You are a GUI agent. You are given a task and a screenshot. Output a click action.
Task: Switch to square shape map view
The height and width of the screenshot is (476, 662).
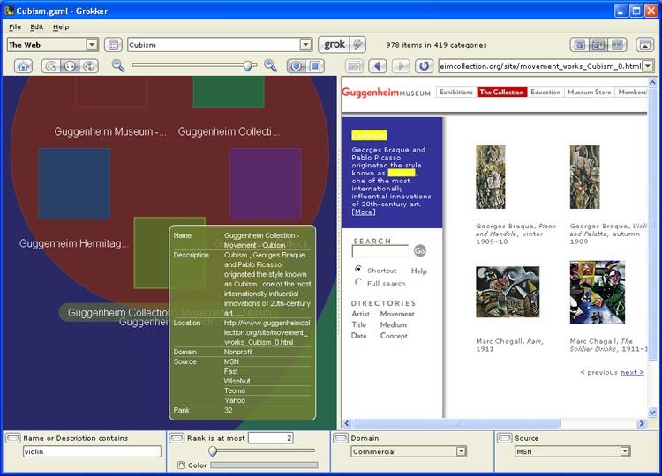click(x=314, y=66)
